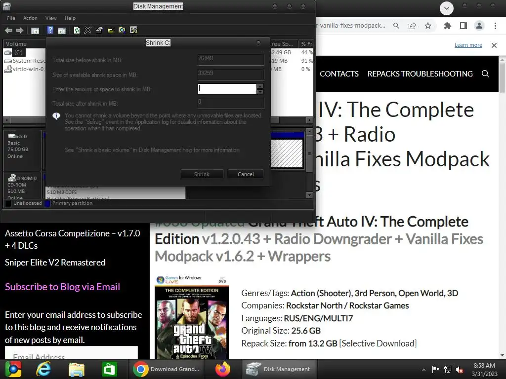Open the green Store taskbar icon
The height and width of the screenshot is (379, 506).
[109, 369]
